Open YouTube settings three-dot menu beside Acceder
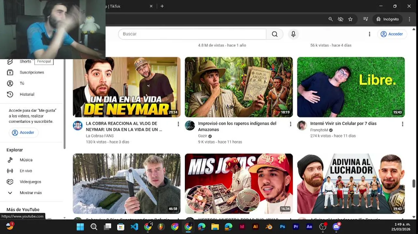 point(369,34)
